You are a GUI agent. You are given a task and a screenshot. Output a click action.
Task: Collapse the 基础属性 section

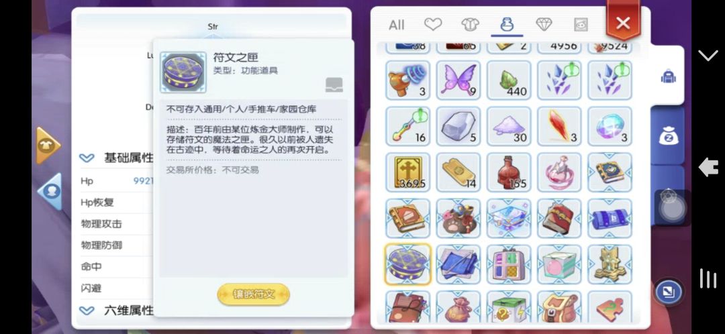pos(87,158)
